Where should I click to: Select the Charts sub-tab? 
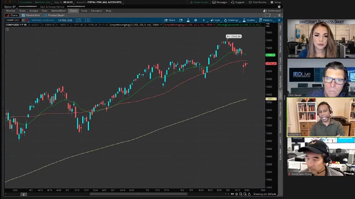[12, 15]
